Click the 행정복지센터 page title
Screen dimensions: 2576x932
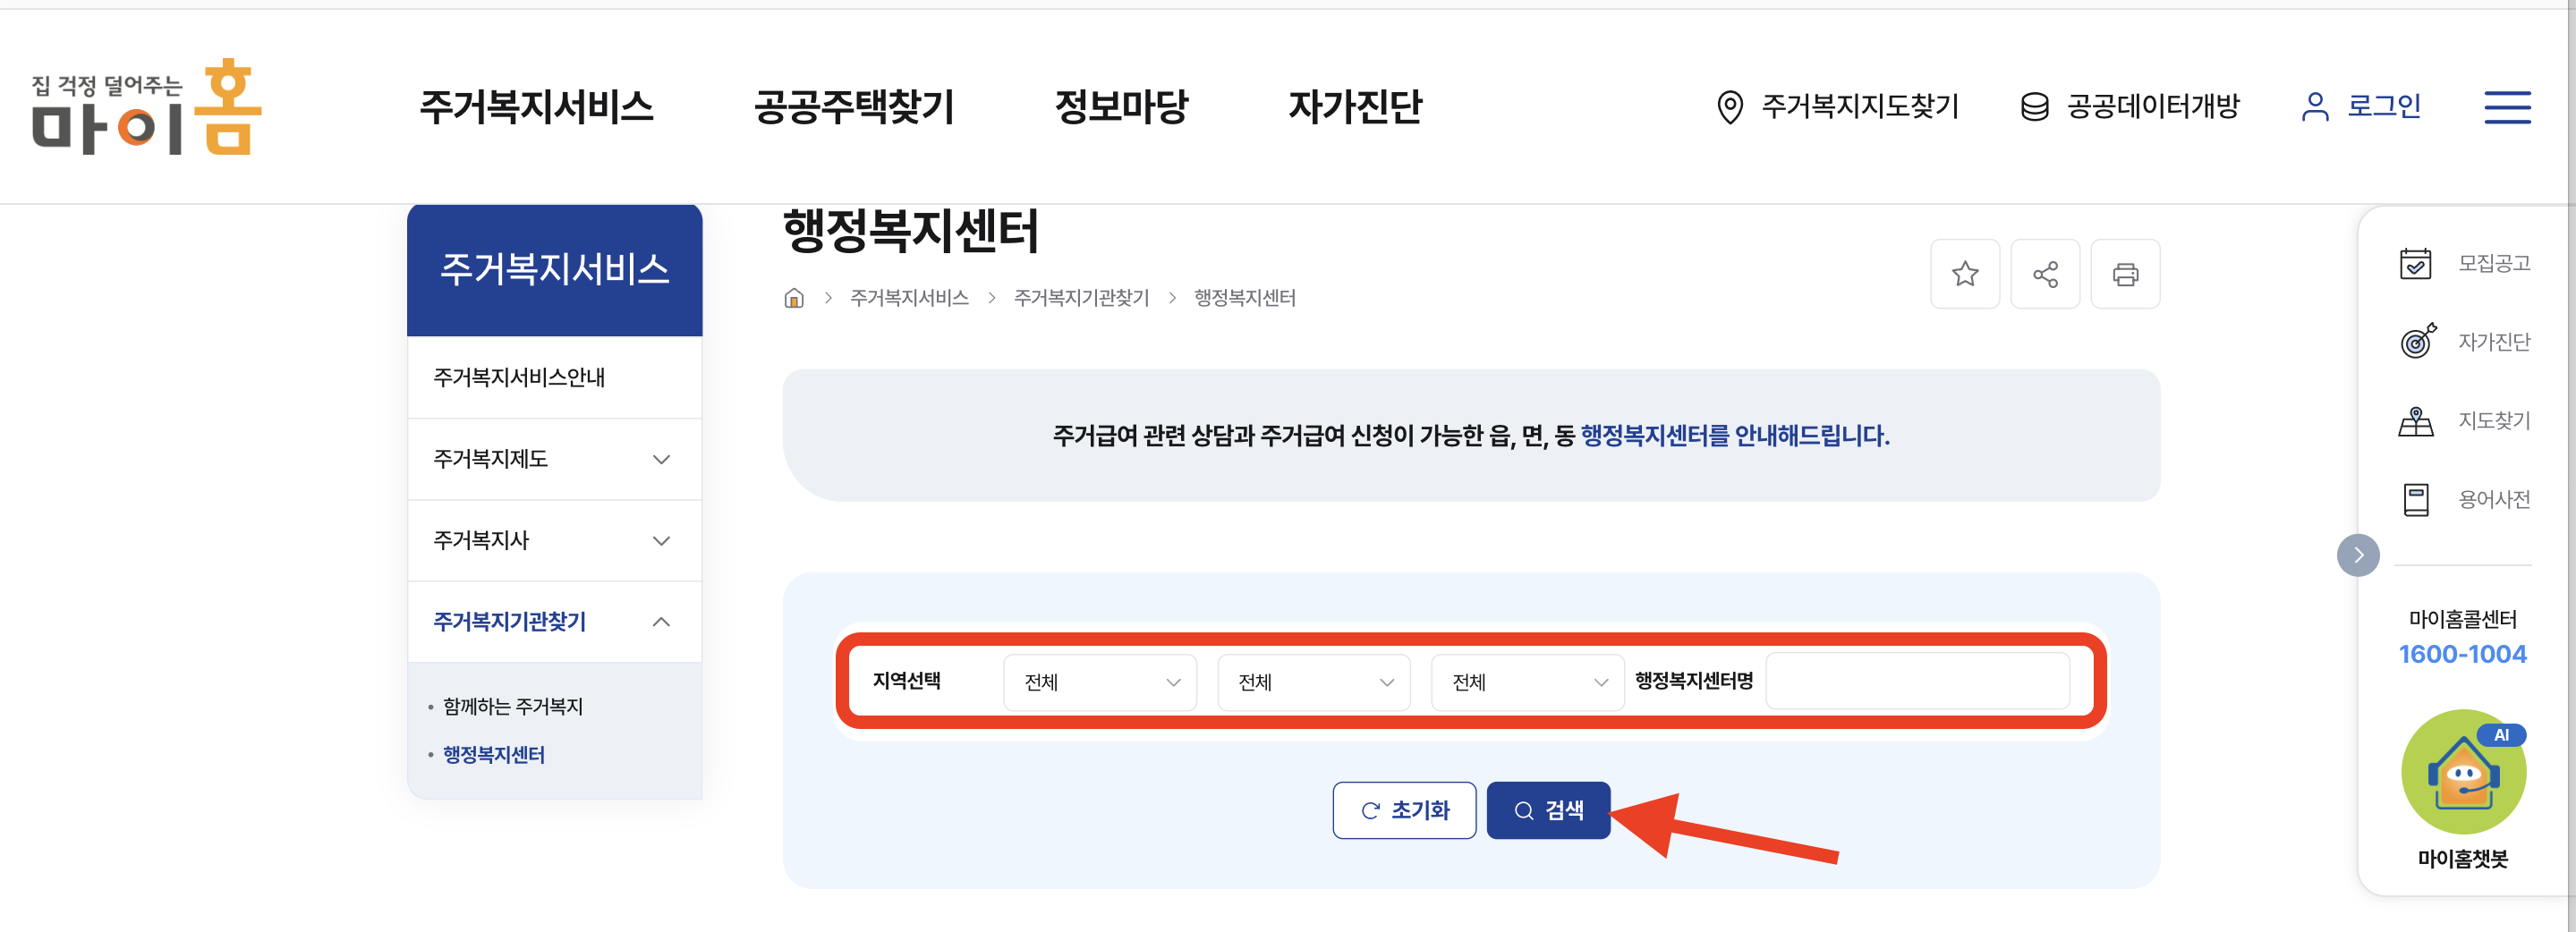point(910,231)
